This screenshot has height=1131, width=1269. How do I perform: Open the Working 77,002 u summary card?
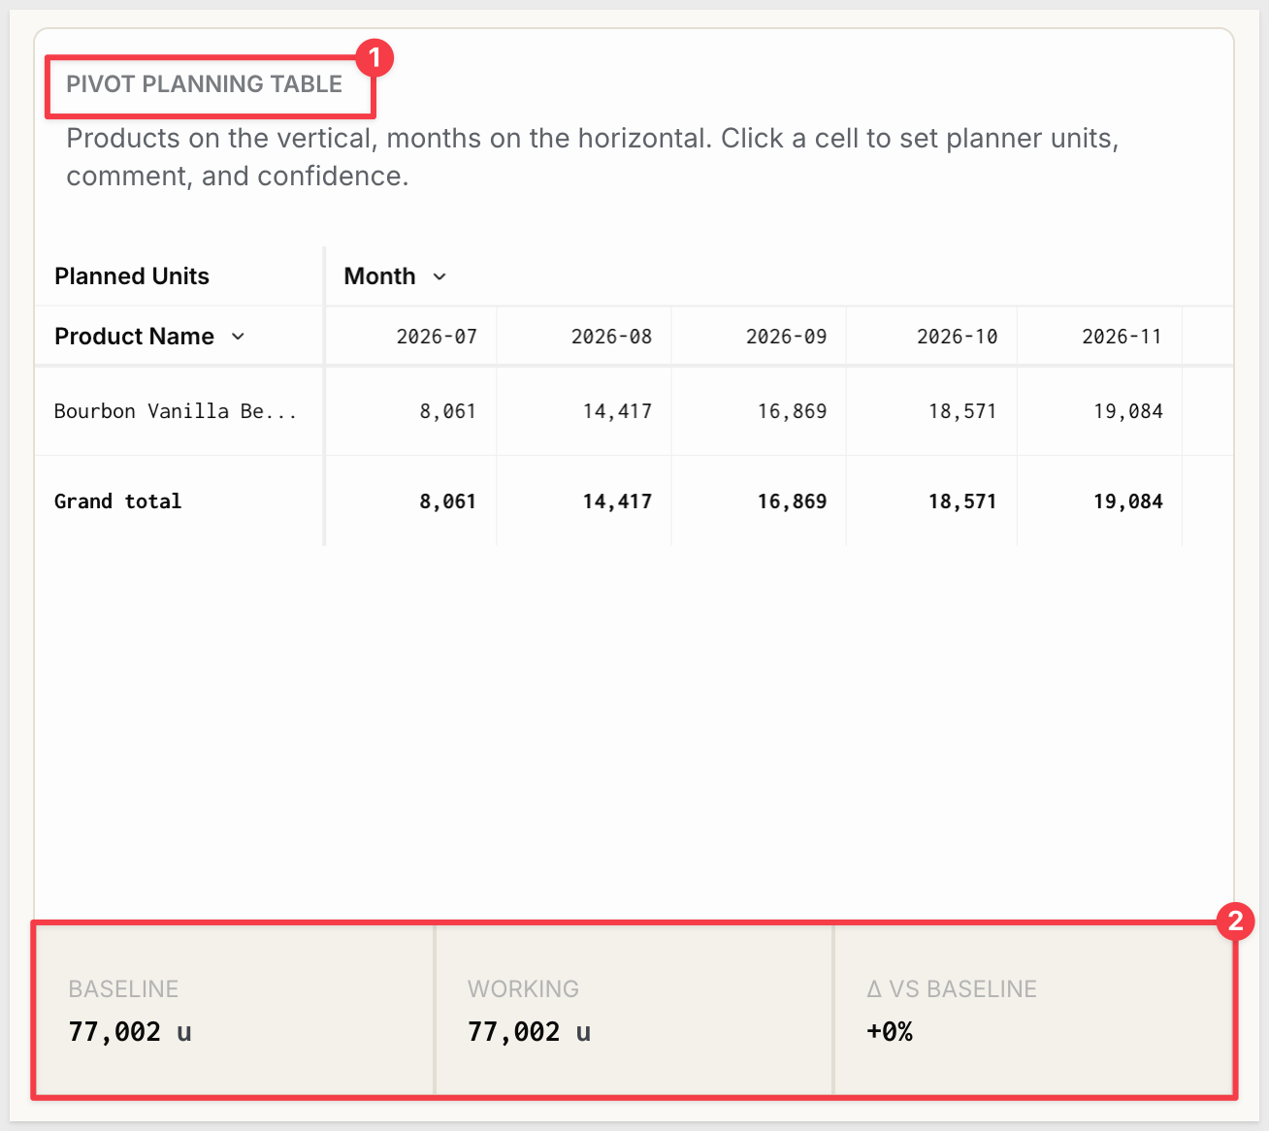(634, 1011)
